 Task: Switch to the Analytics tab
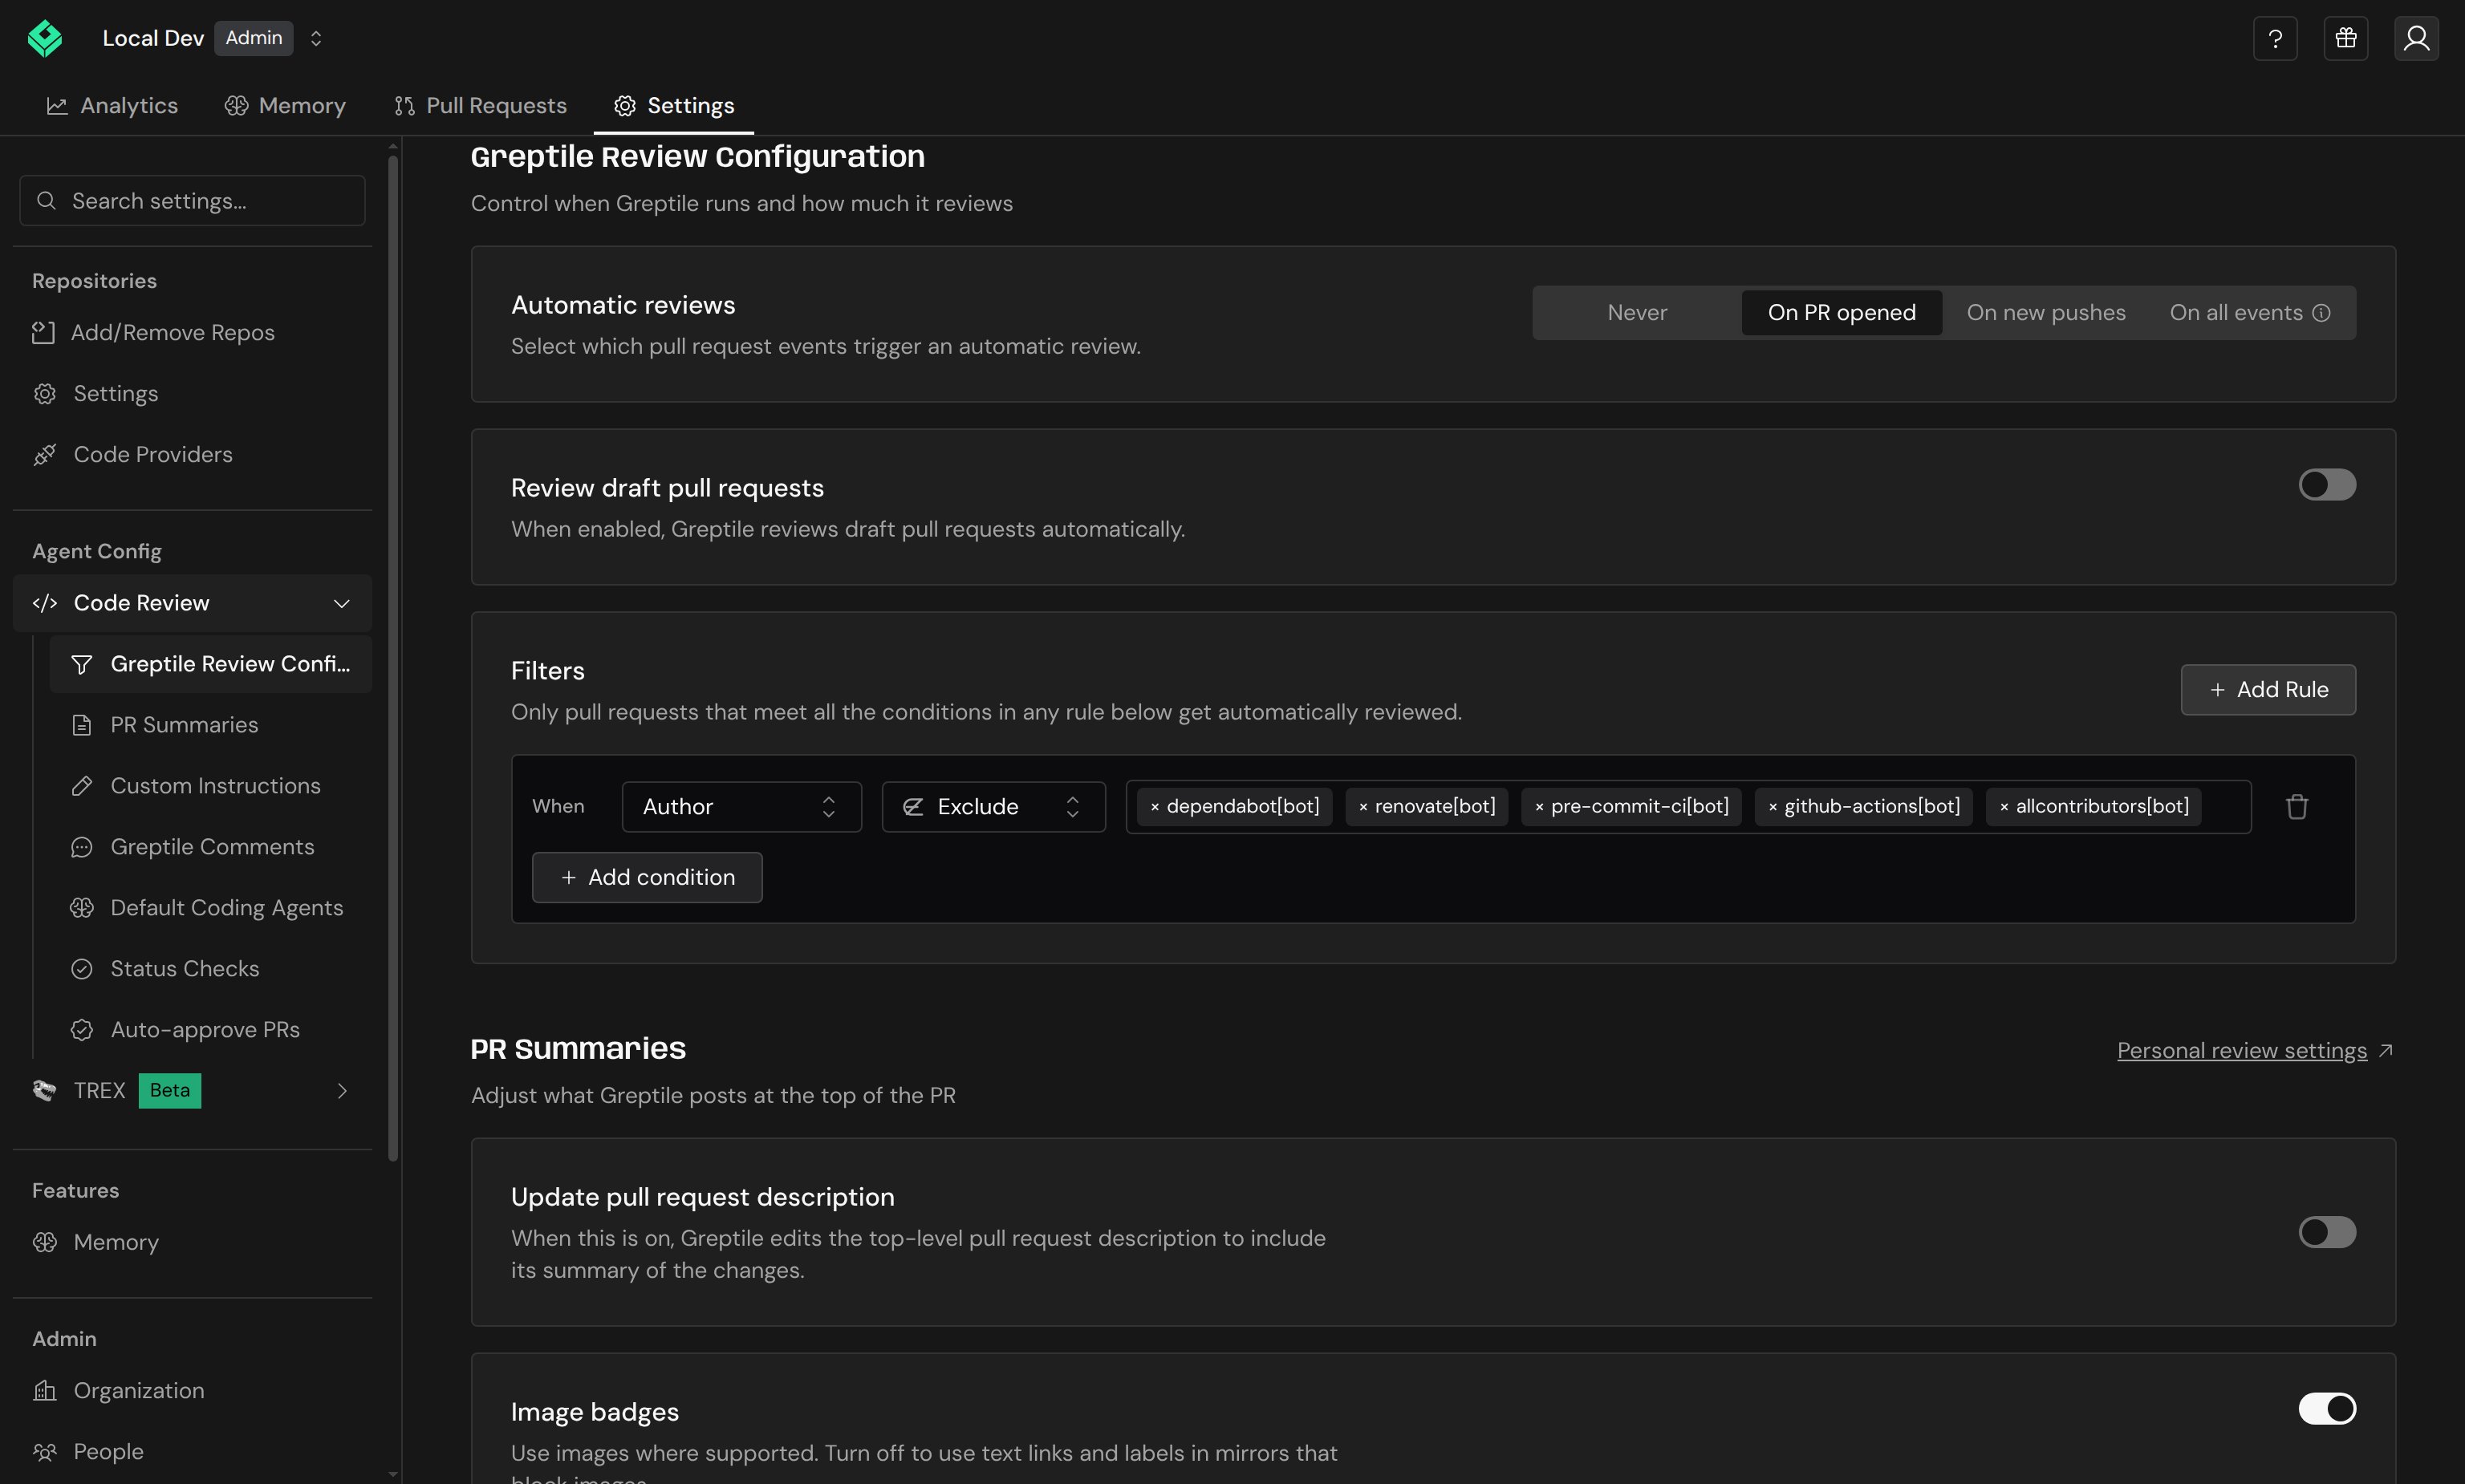coord(112,106)
